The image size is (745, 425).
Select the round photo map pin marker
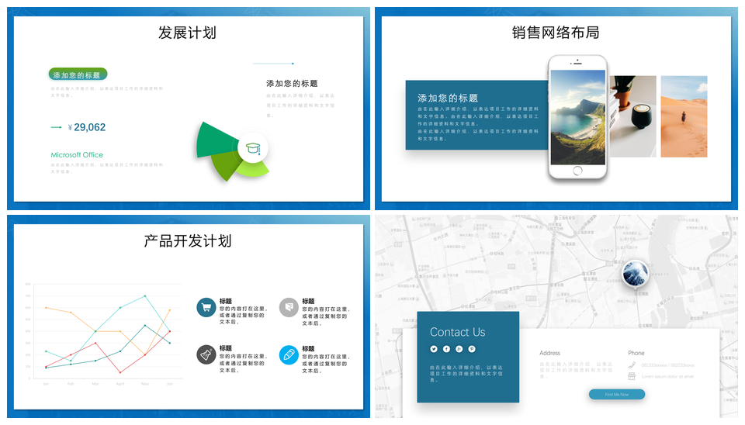(x=636, y=275)
